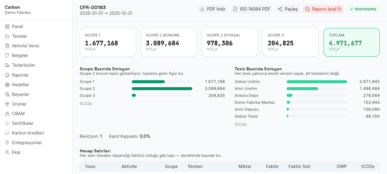This screenshot has height=174, width=387.
Task: Select the TOPLAM total card
Action: pyautogui.click(x=352, y=43)
